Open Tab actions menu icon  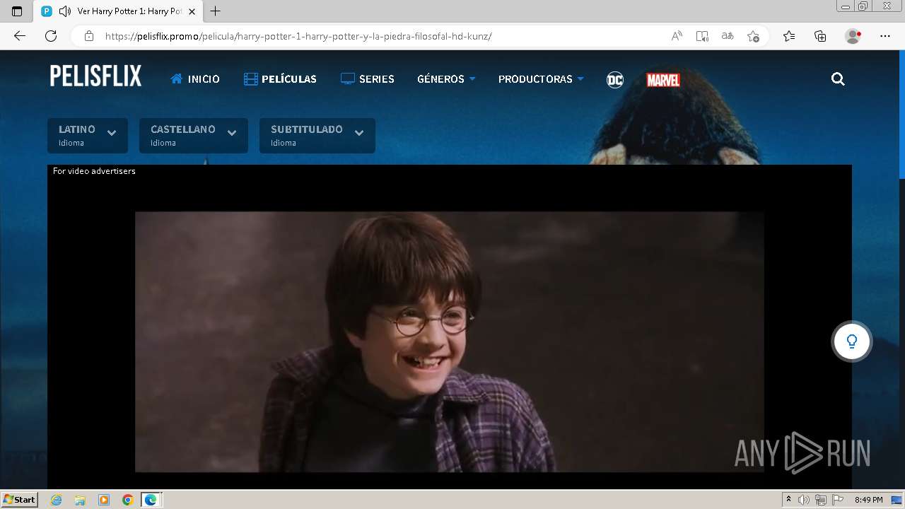click(x=17, y=11)
